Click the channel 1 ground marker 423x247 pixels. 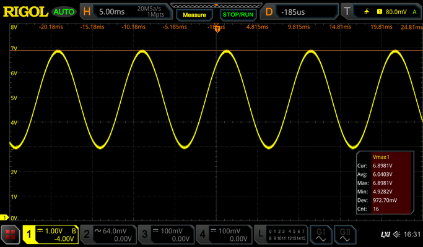(4, 217)
